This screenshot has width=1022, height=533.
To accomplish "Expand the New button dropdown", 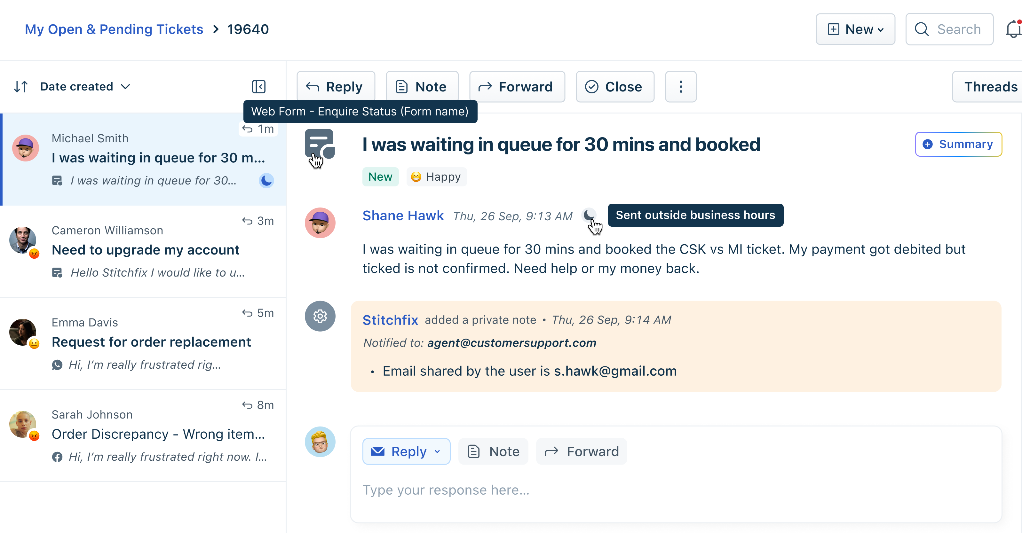I will tap(855, 29).
